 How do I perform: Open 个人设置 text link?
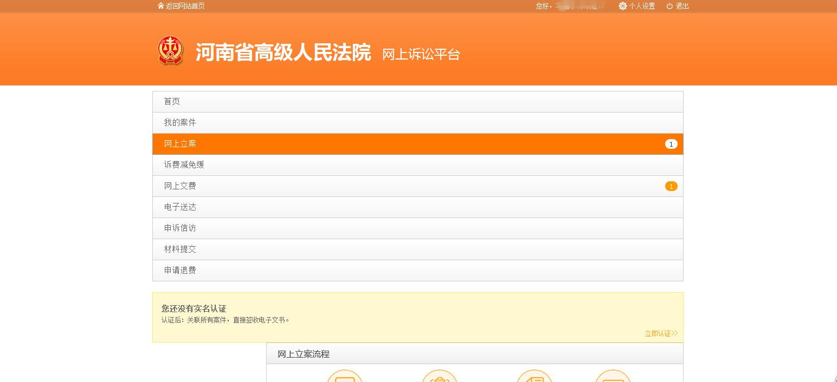pos(642,6)
